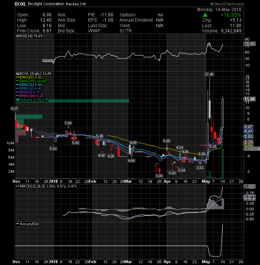Click the 11.80 last price tag on right axis

[x=250, y=99]
